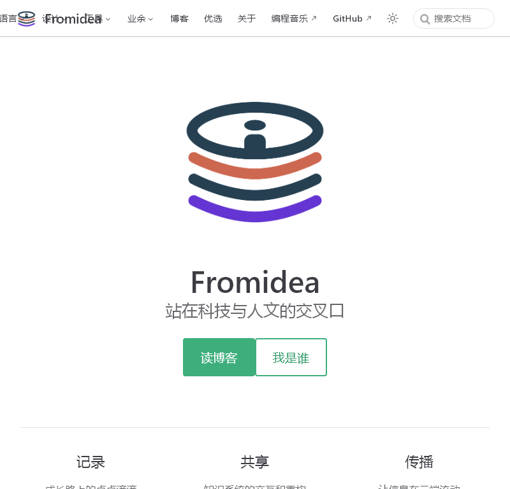Click the 记录 feature heading
The width and height of the screenshot is (510, 489).
pos(91,462)
